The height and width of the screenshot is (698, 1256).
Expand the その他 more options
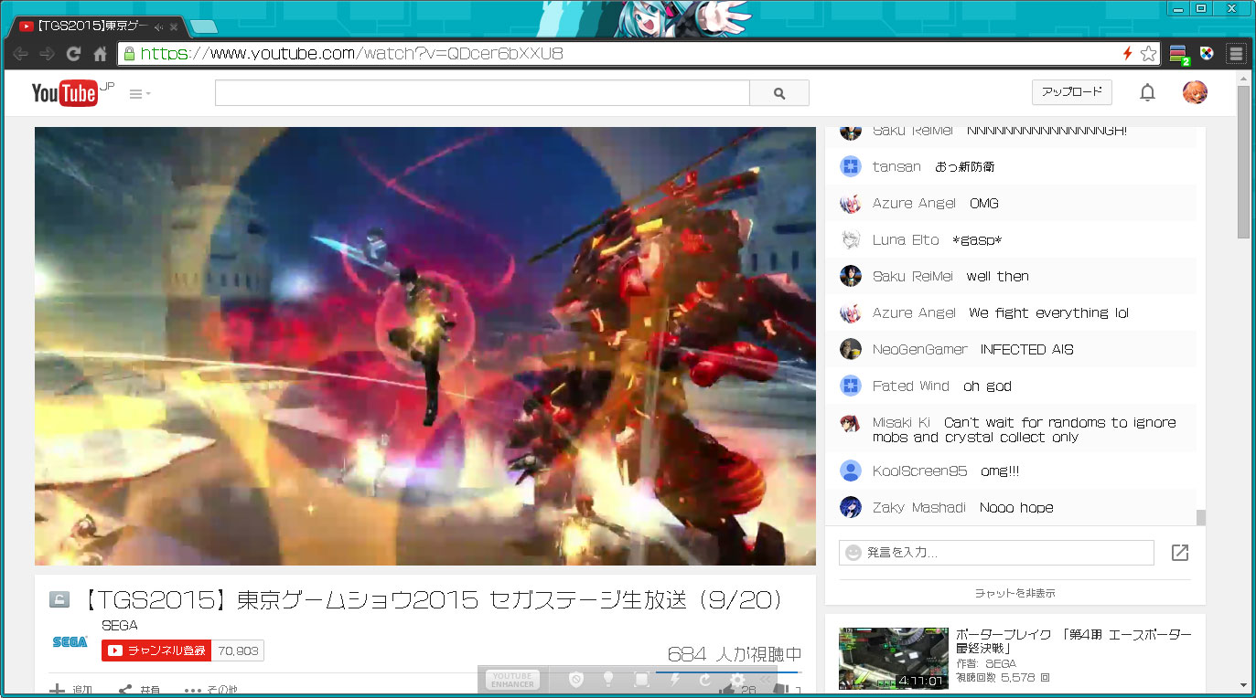click(x=210, y=690)
